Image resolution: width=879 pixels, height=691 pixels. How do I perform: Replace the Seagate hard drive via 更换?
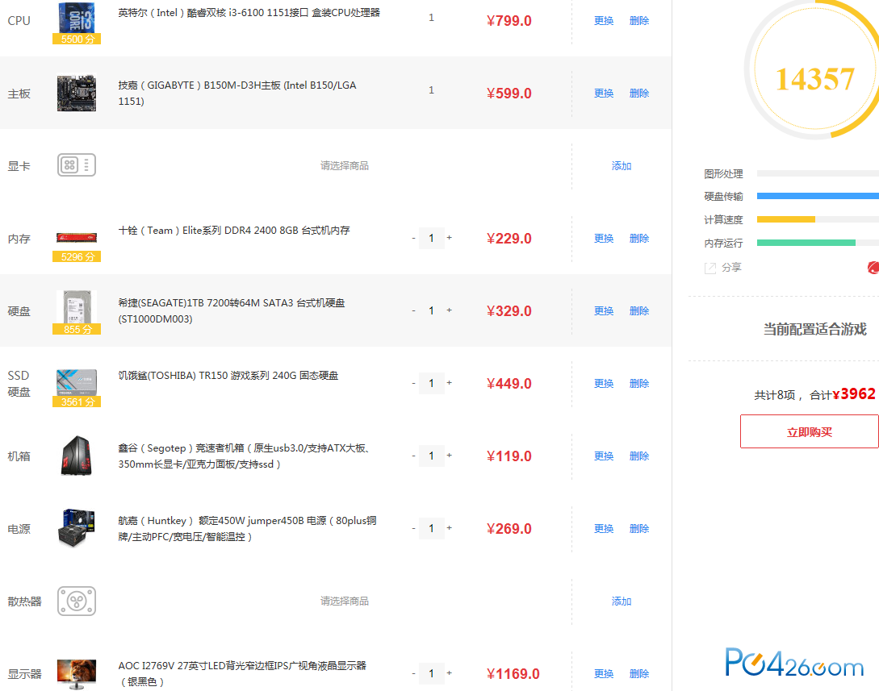tap(604, 310)
